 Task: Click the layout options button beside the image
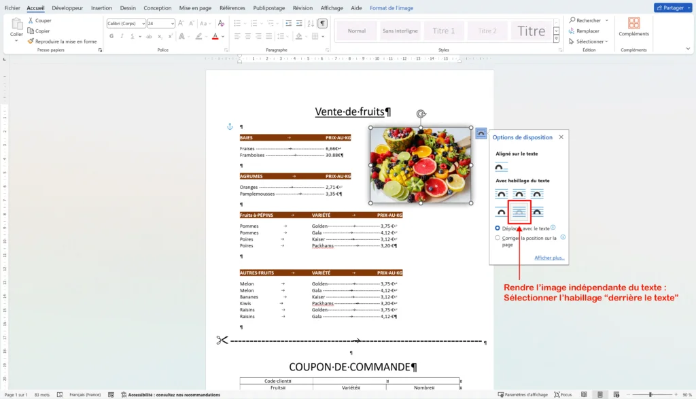[x=481, y=133]
